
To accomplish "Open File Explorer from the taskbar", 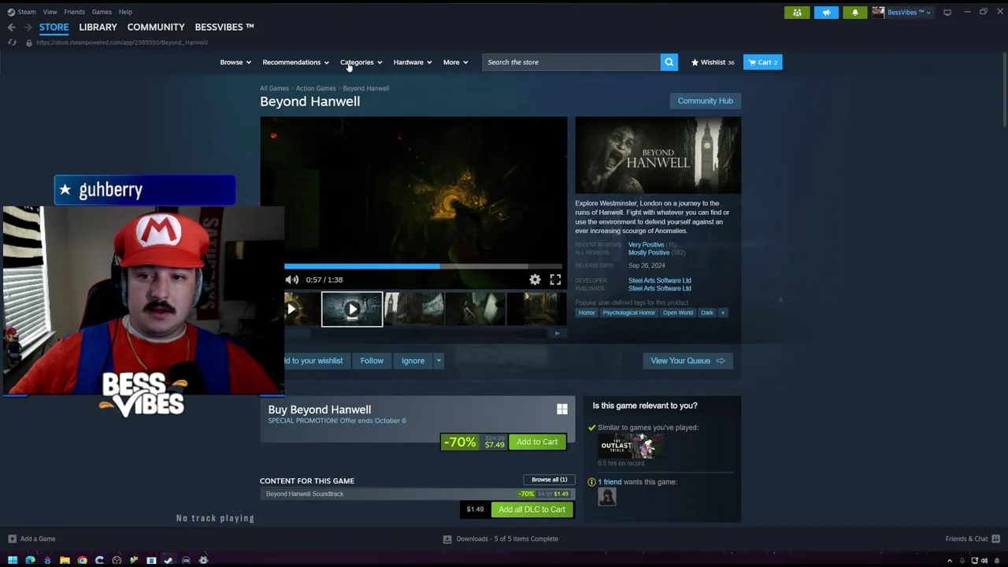I will [x=65, y=560].
